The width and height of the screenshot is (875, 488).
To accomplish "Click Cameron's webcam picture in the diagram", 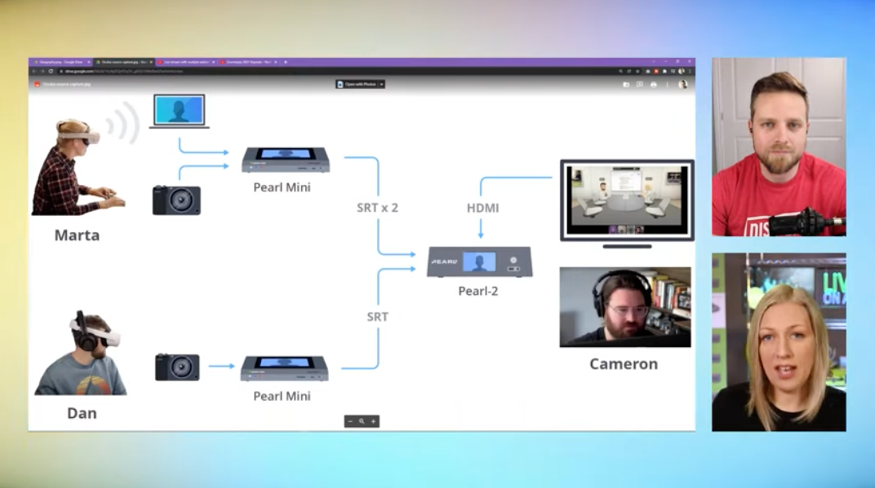I will point(625,307).
